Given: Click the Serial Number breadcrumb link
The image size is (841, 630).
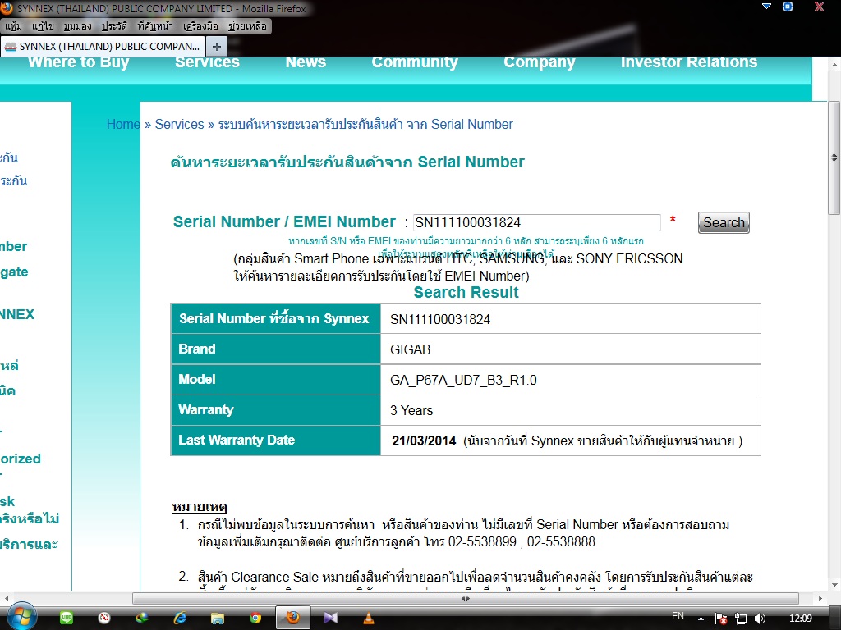Looking at the screenshot, I should pyautogui.click(x=365, y=125).
